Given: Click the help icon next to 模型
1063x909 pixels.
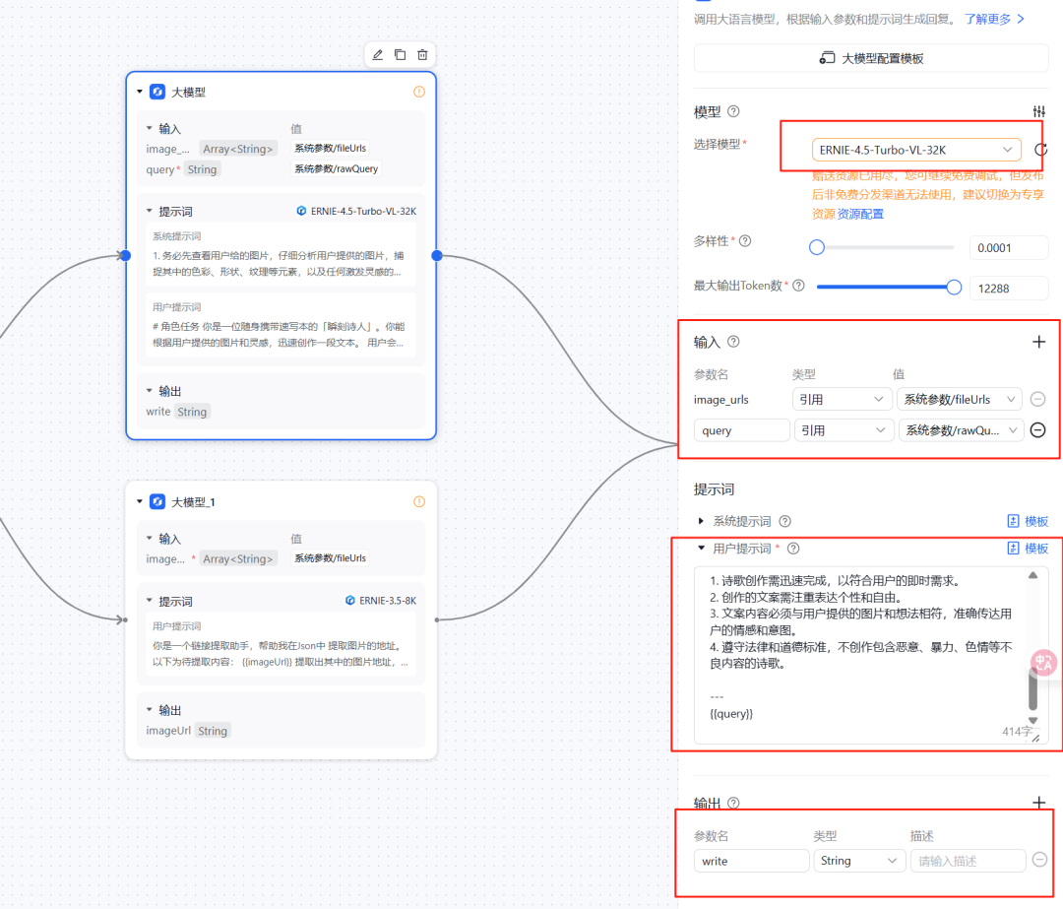Looking at the screenshot, I should tap(733, 111).
